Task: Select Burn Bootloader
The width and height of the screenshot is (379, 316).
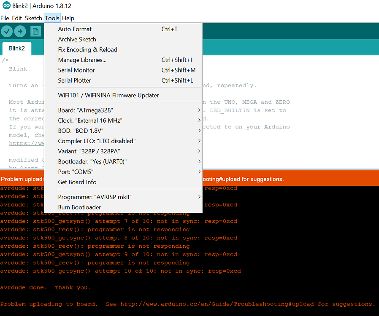Action: pos(79,207)
